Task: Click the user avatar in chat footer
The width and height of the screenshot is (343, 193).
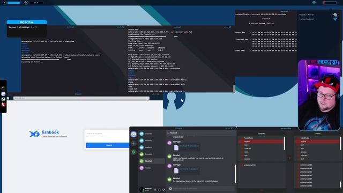Action: (x=141, y=189)
